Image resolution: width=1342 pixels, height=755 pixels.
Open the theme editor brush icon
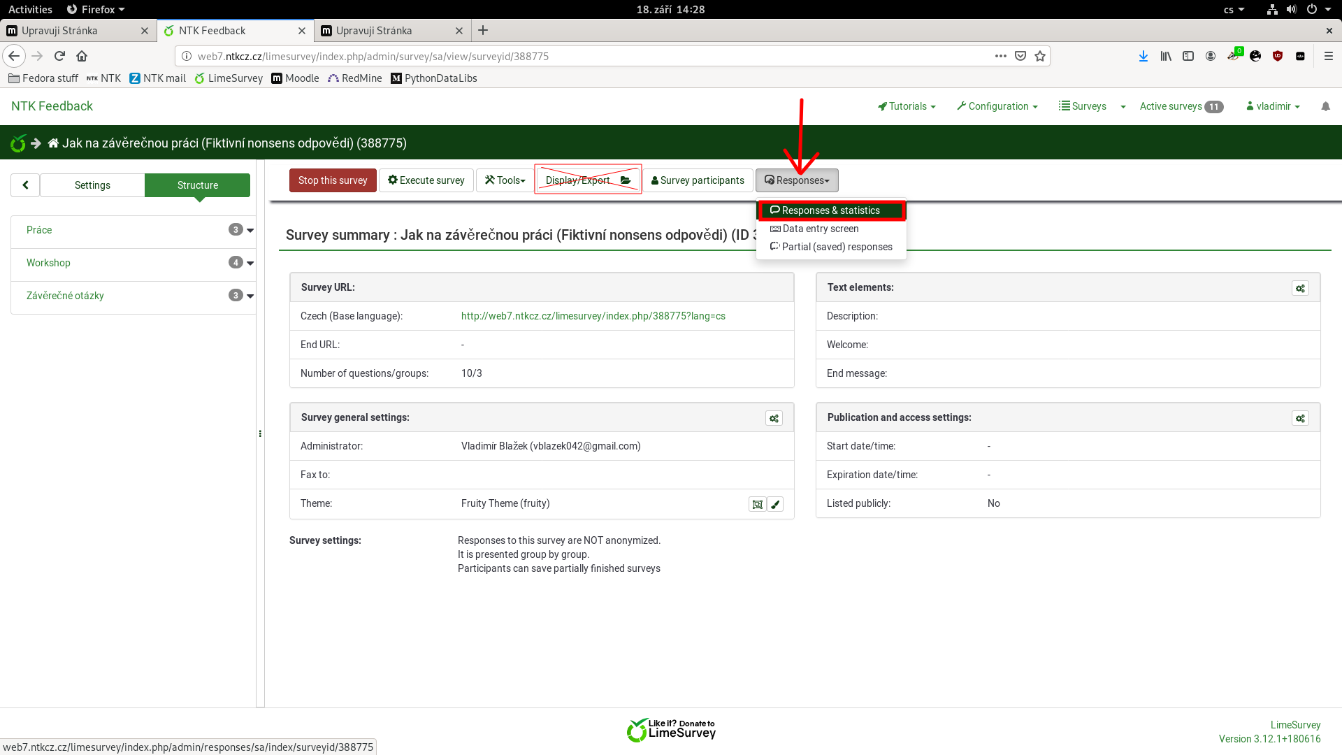[775, 504]
